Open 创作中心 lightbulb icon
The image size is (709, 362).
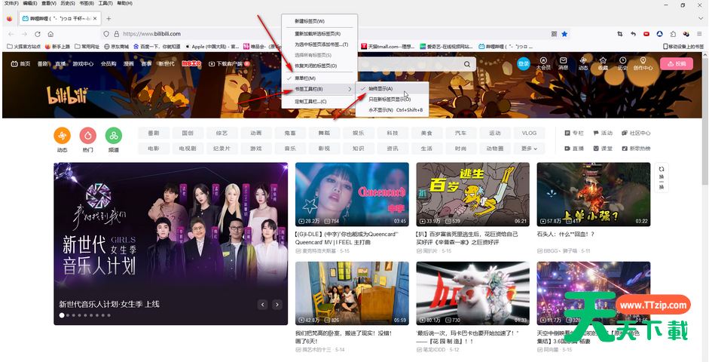click(x=643, y=63)
